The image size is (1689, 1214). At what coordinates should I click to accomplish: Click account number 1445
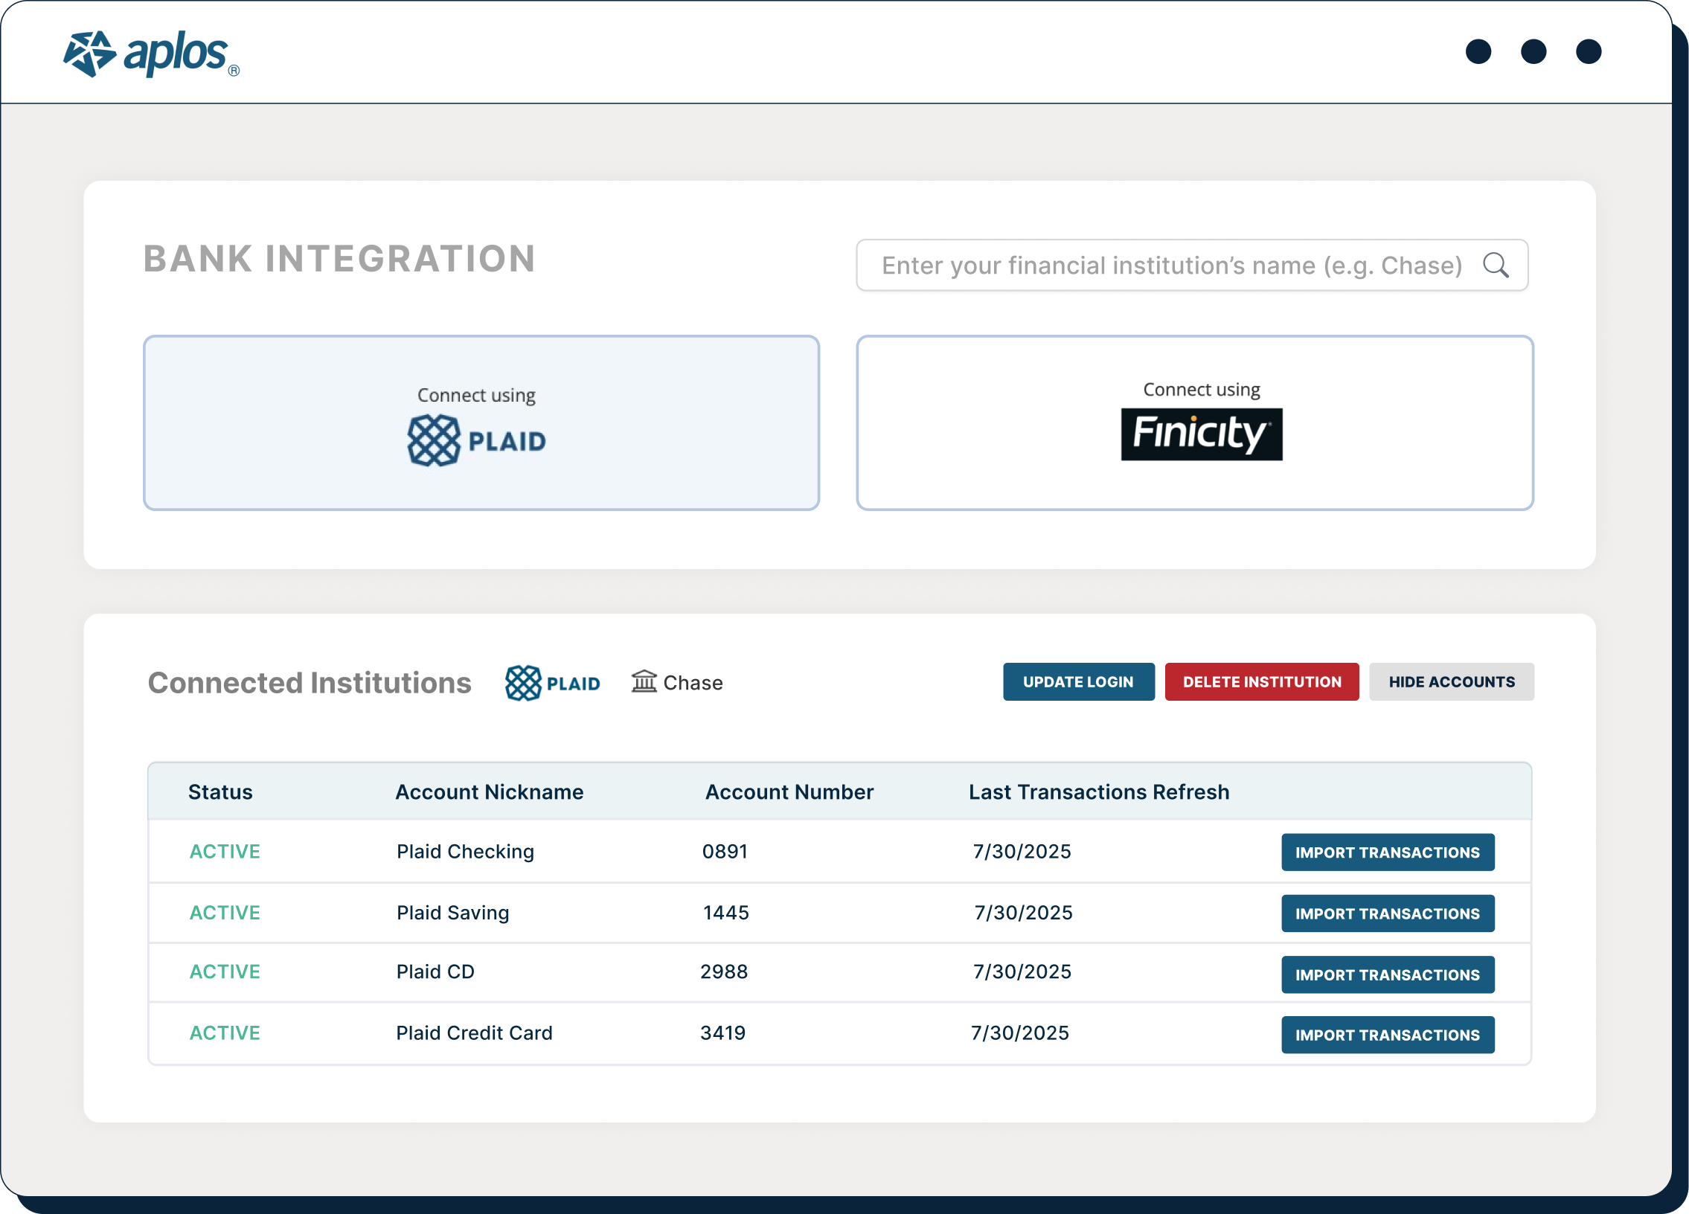[726, 913]
